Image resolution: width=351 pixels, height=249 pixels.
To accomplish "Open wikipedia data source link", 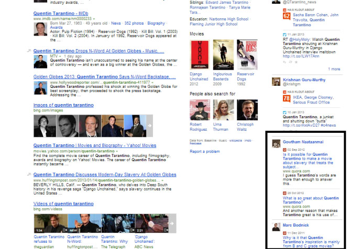I will pos(236,141).
